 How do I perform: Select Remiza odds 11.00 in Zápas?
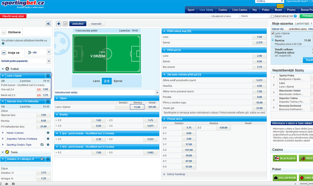137,107
